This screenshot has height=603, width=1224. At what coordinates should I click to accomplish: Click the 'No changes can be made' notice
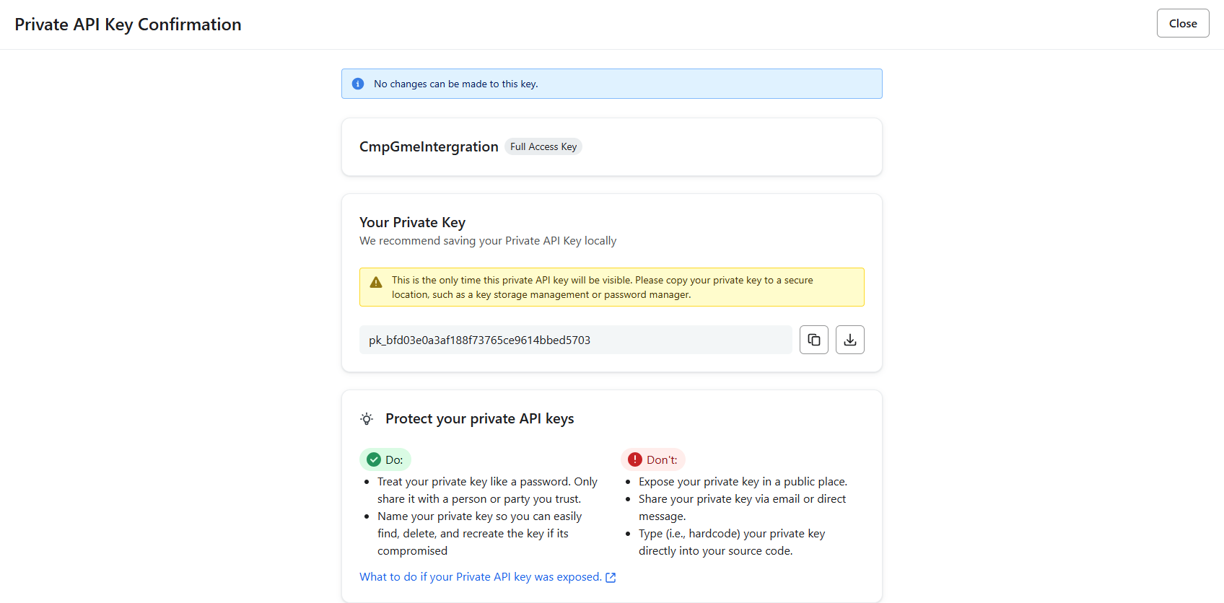[455, 84]
